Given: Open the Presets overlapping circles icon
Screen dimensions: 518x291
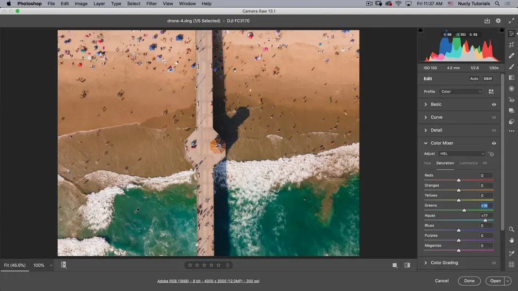Looking at the screenshot, I should tap(511, 122).
